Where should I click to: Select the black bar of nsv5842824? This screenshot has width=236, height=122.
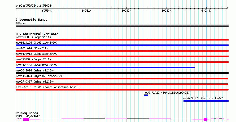(x=122, y=73)
